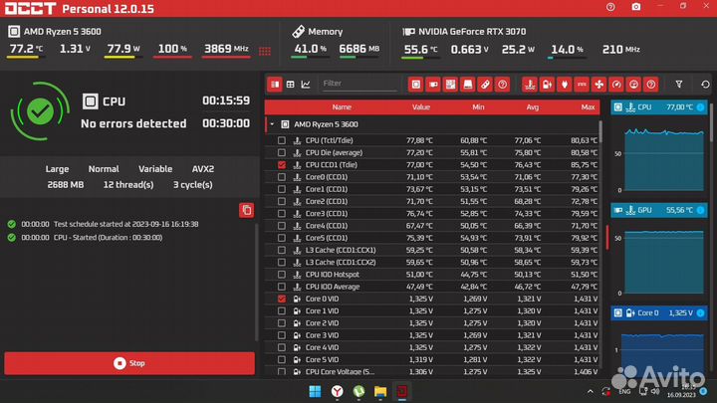This screenshot has height=403, width=717.
Task: Click the blue dot on CPU graph header
Action: click(700, 106)
